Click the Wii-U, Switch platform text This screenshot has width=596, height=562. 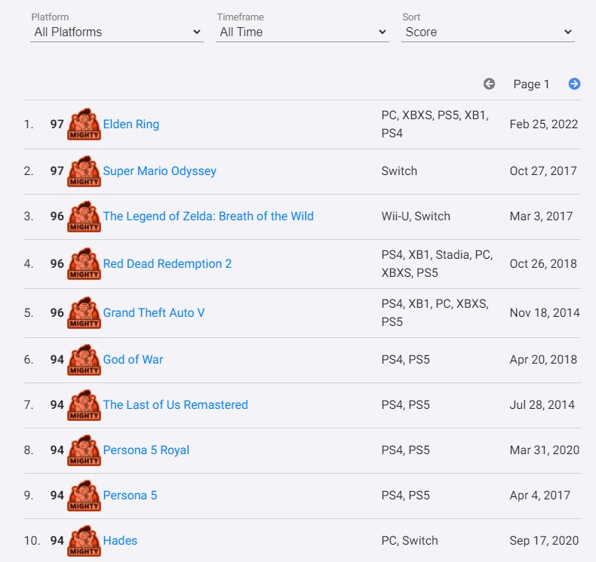pos(416,217)
